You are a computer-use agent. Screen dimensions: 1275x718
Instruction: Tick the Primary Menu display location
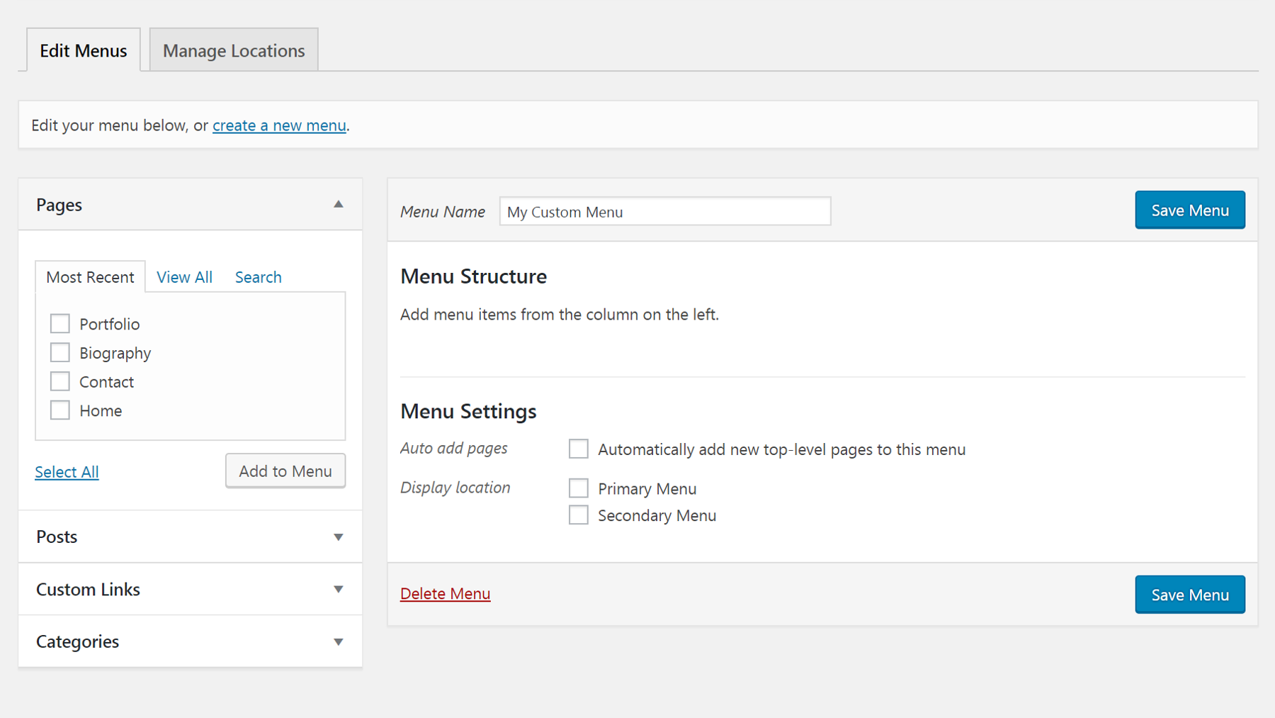click(579, 488)
